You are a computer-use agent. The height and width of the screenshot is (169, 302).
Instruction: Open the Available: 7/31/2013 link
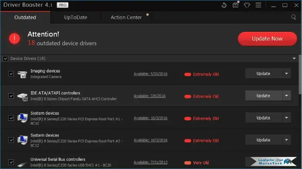tap(151, 162)
